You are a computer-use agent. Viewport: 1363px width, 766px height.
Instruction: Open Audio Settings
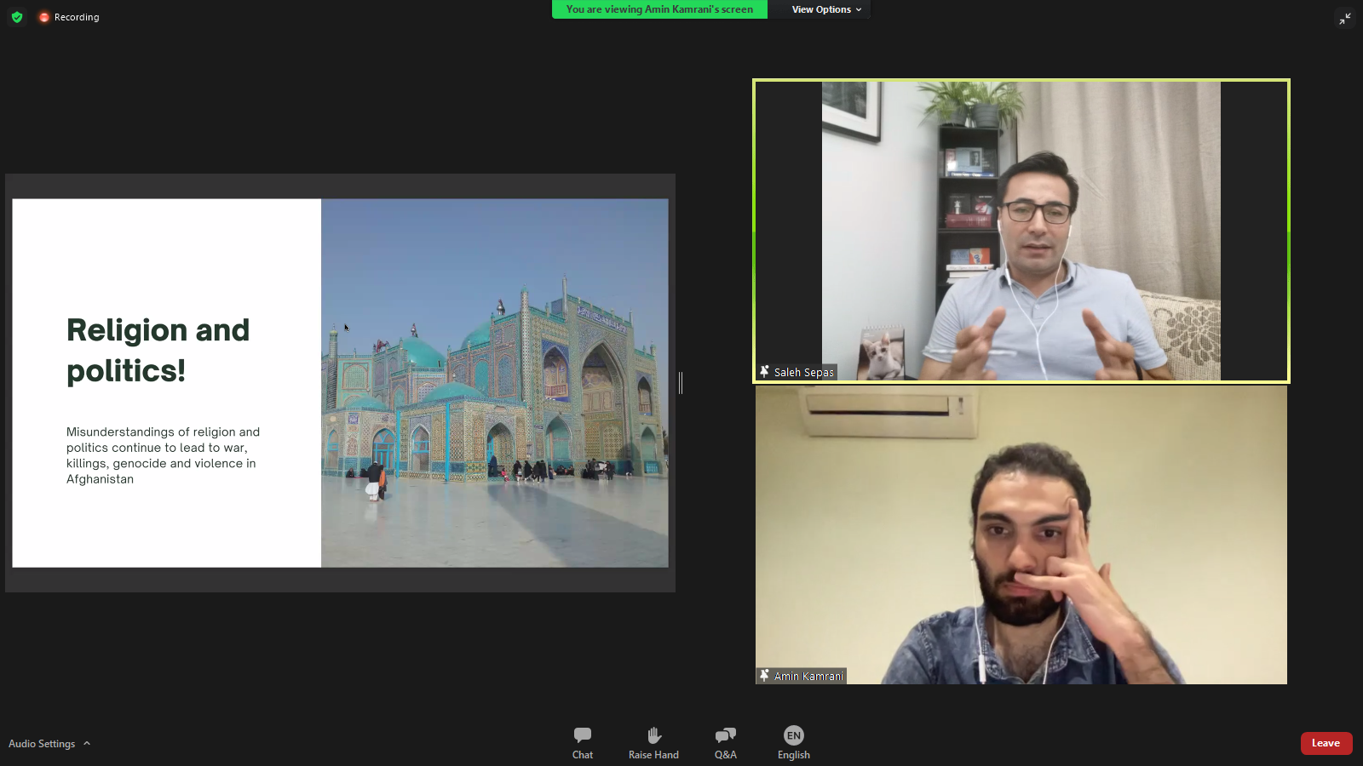42,744
